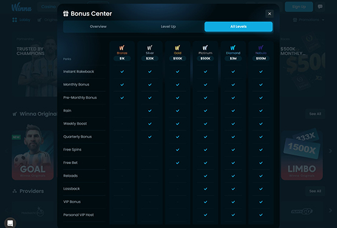This screenshot has height=228, width=337.
Task: Click the Winna logo in header
Action: pos(21,7)
